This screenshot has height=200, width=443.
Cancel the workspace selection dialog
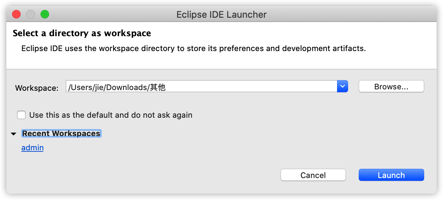[x=313, y=175]
